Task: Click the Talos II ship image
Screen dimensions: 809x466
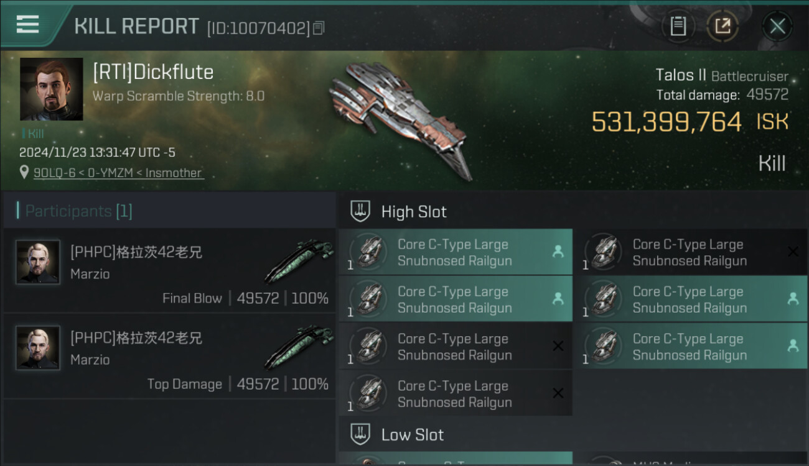Action: [398, 119]
